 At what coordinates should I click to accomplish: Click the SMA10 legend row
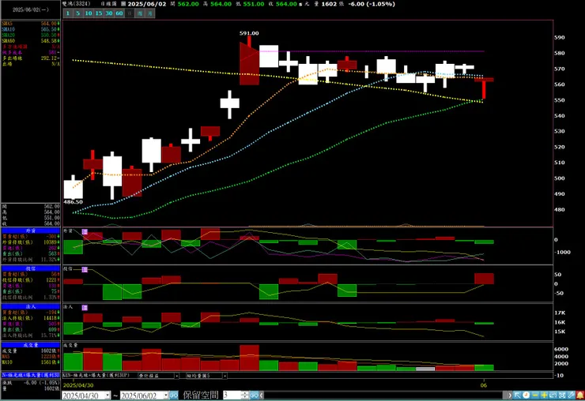31,29
